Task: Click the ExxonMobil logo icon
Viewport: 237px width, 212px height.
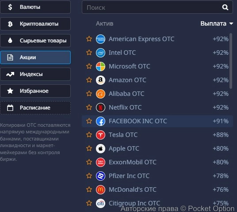Action: click(100, 162)
